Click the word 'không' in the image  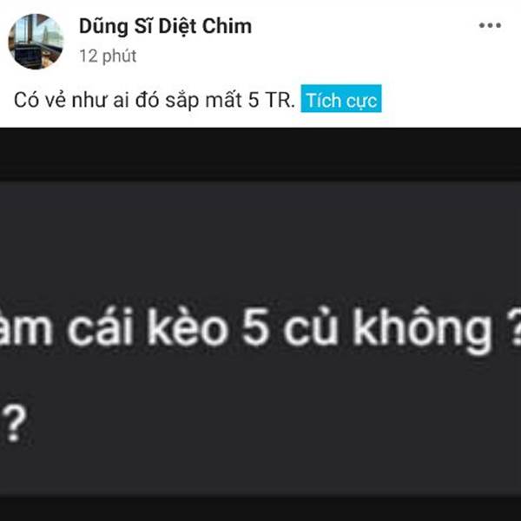point(421,331)
